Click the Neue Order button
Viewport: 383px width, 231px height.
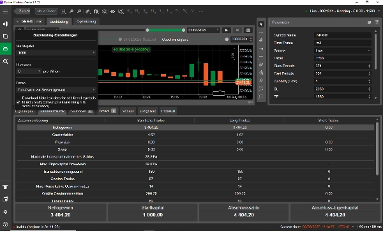coord(46,11)
